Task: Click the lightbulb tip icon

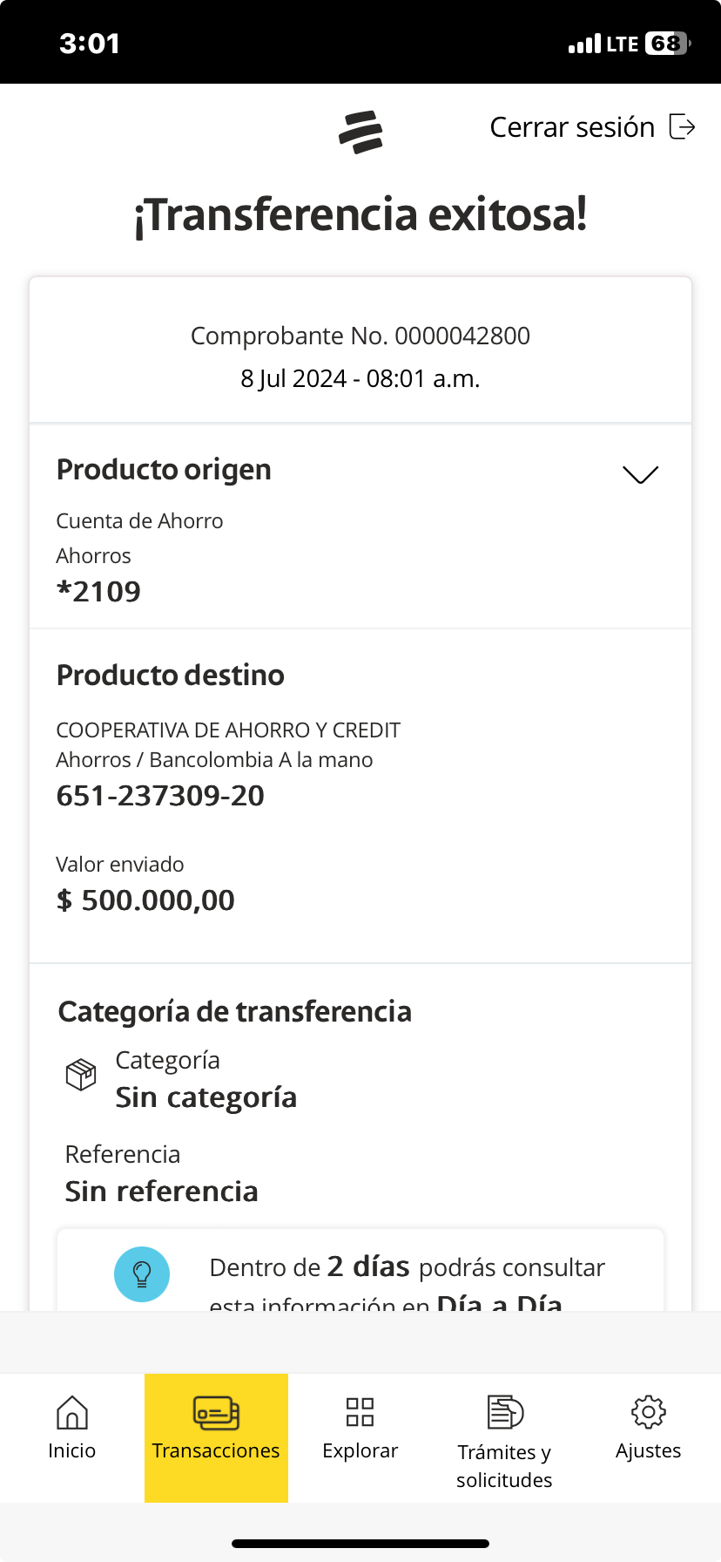Action: [142, 1273]
